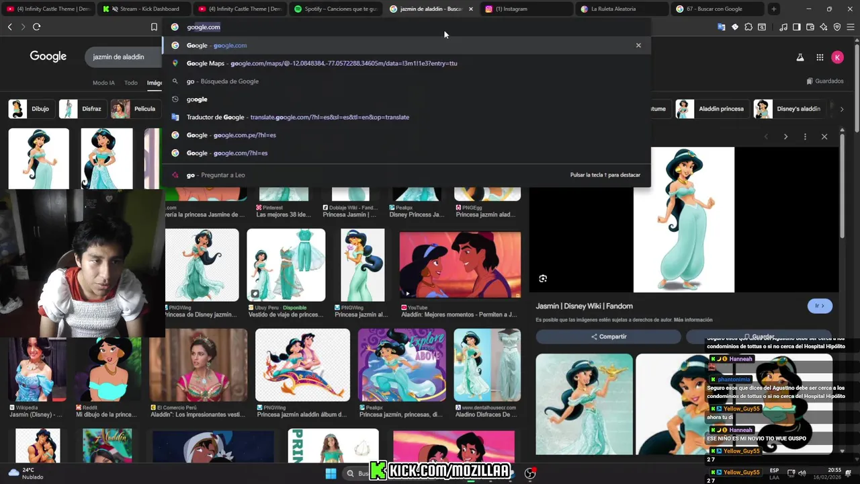Open the Guardados saved items link
Screen dimensions: 860x484
(825, 81)
